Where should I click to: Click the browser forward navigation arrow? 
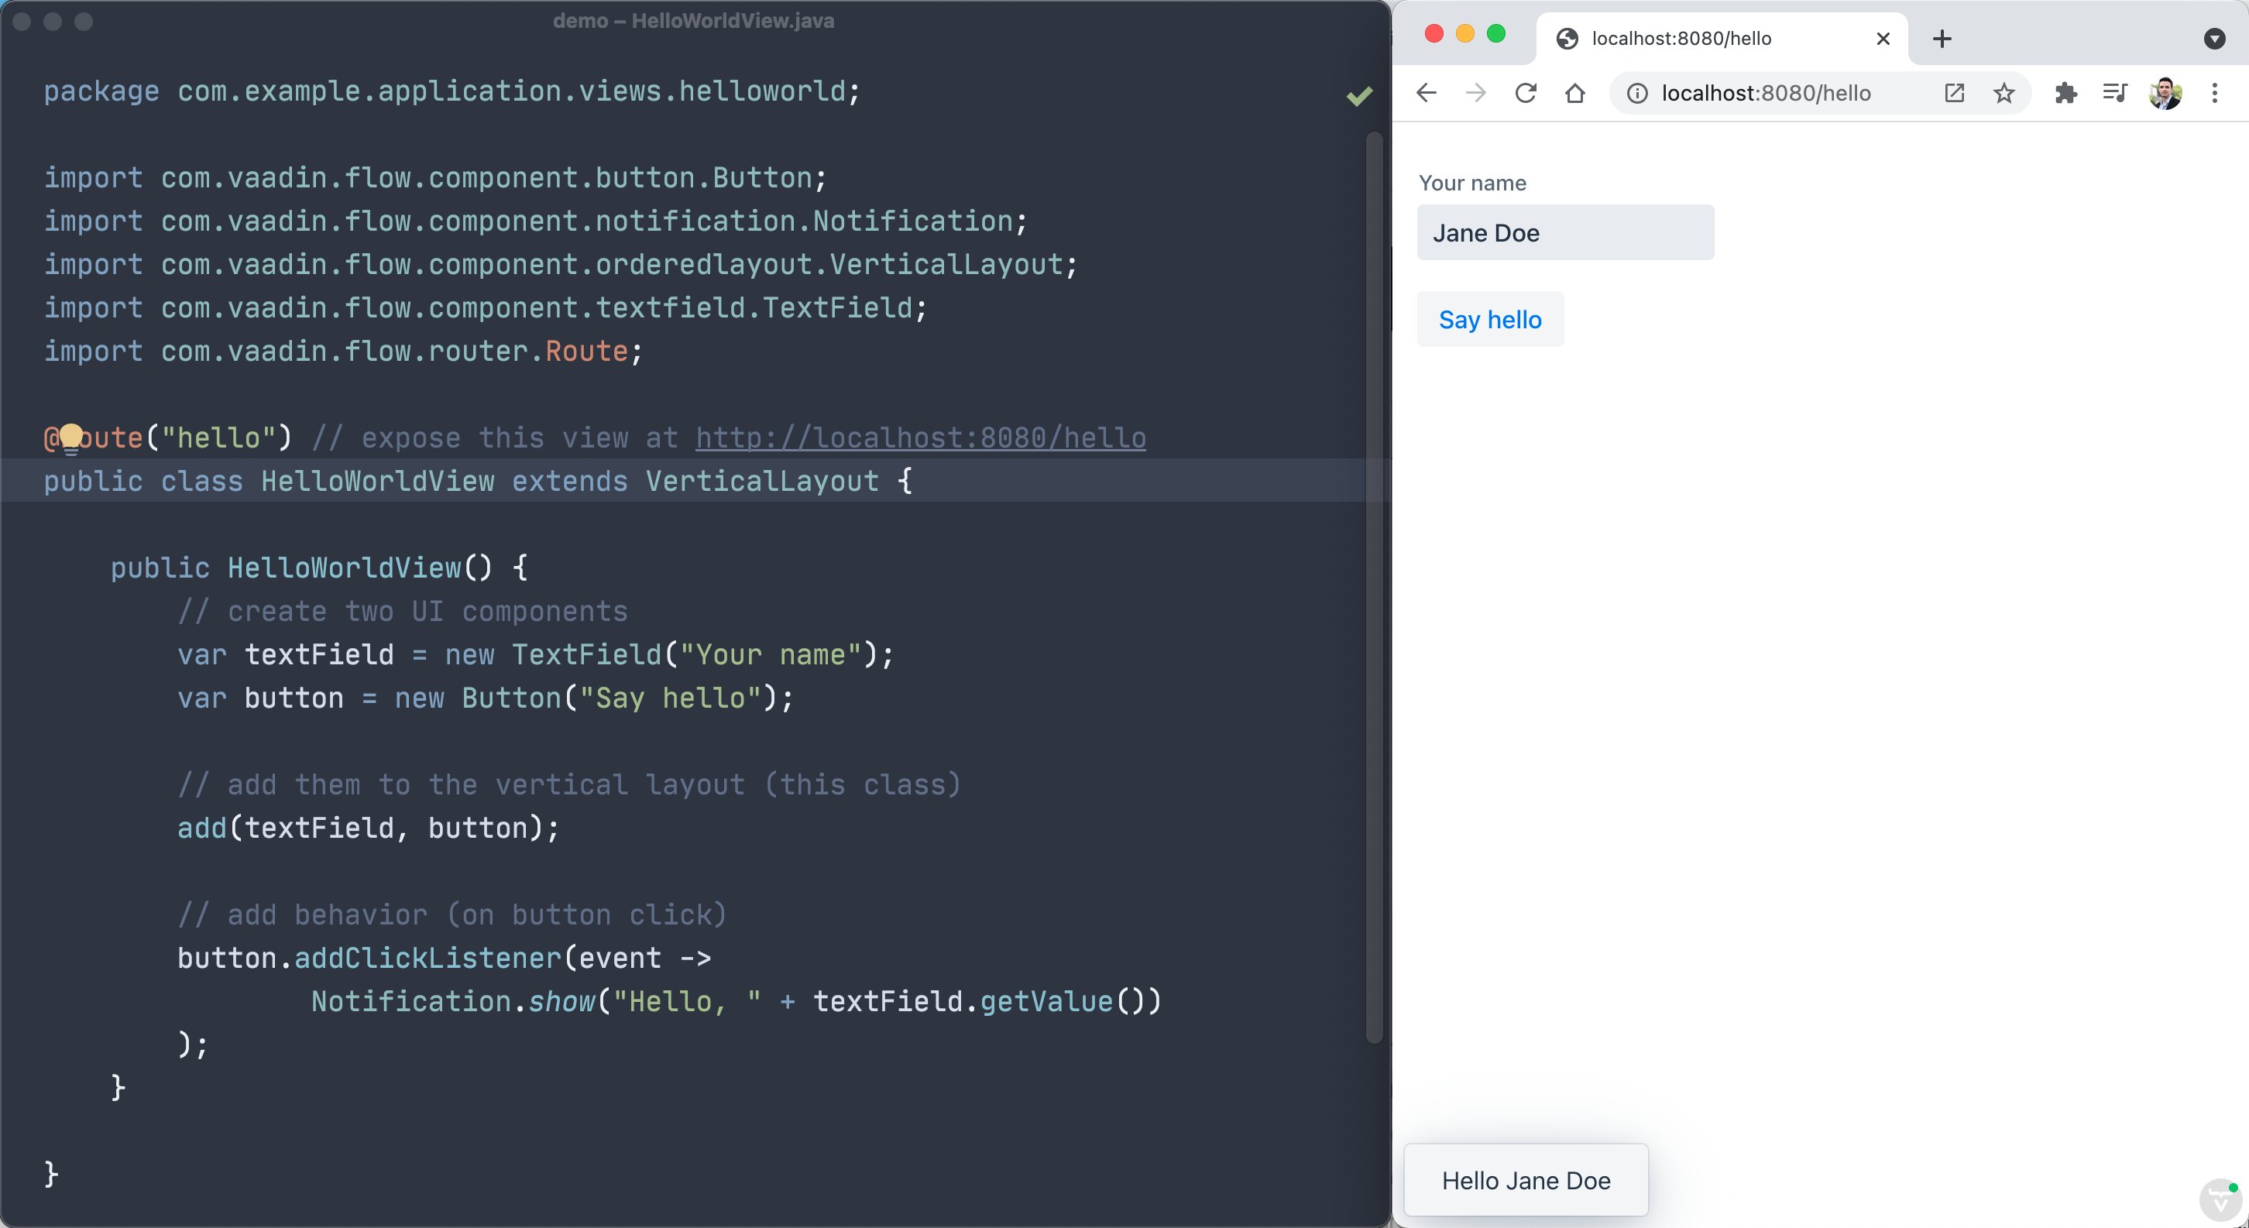click(x=1475, y=94)
